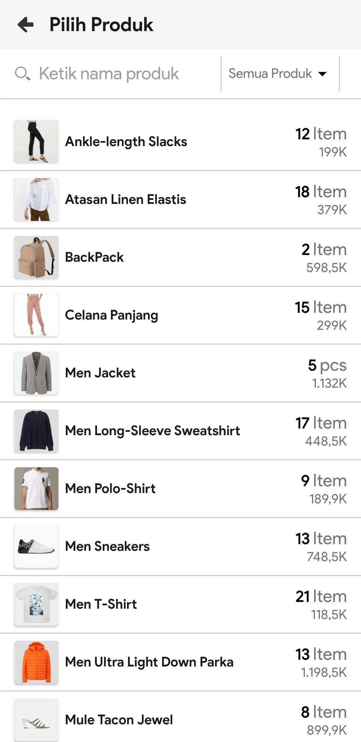Tap the orange Down Parka thumbnail
Screen dimensions: 361x742
36,662
